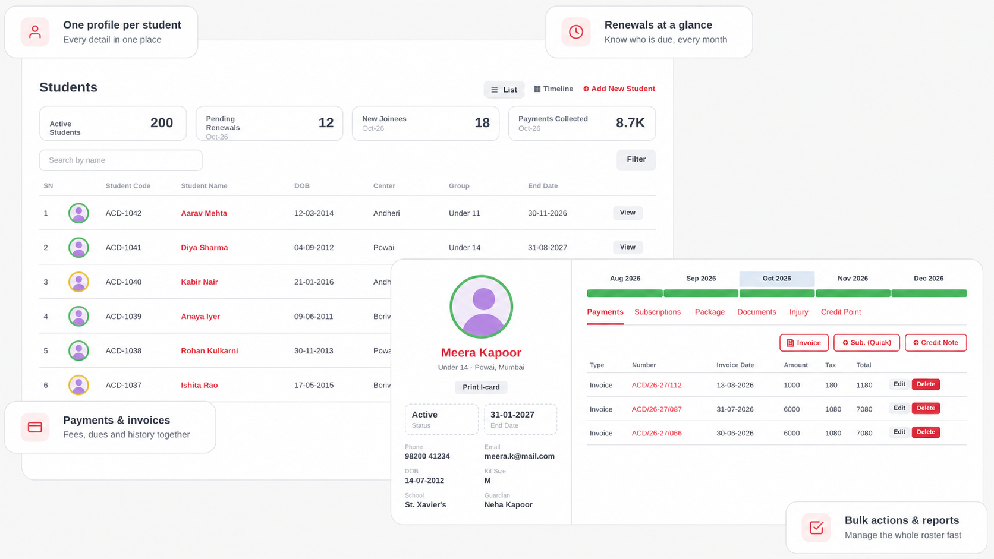The height and width of the screenshot is (559, 994).
Task: Focus the Search by name field
Action: 121,160
